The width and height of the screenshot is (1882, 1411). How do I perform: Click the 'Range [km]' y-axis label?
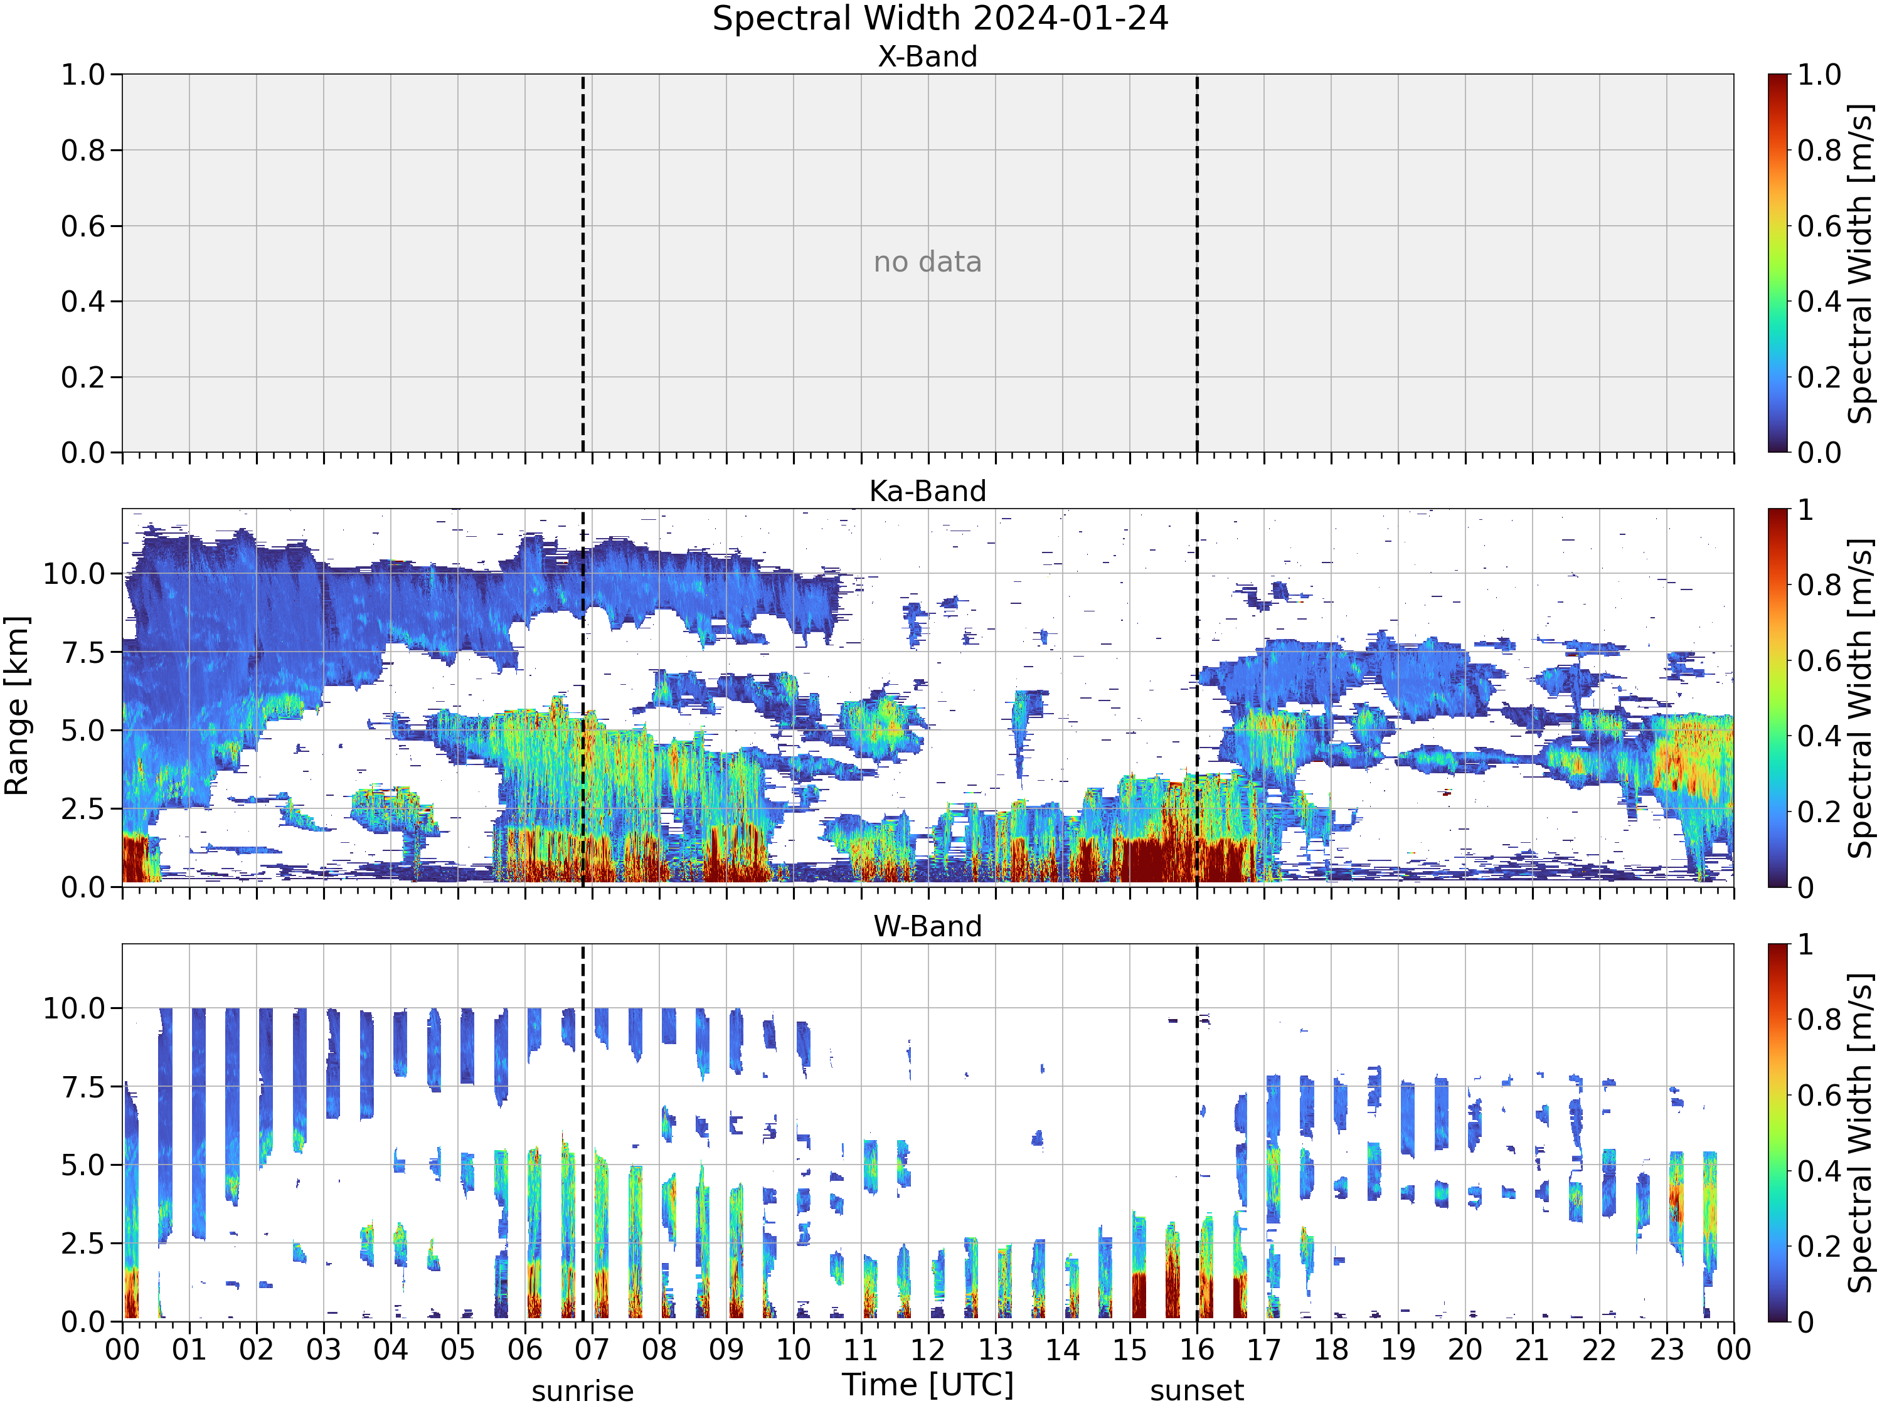(16, 706)
